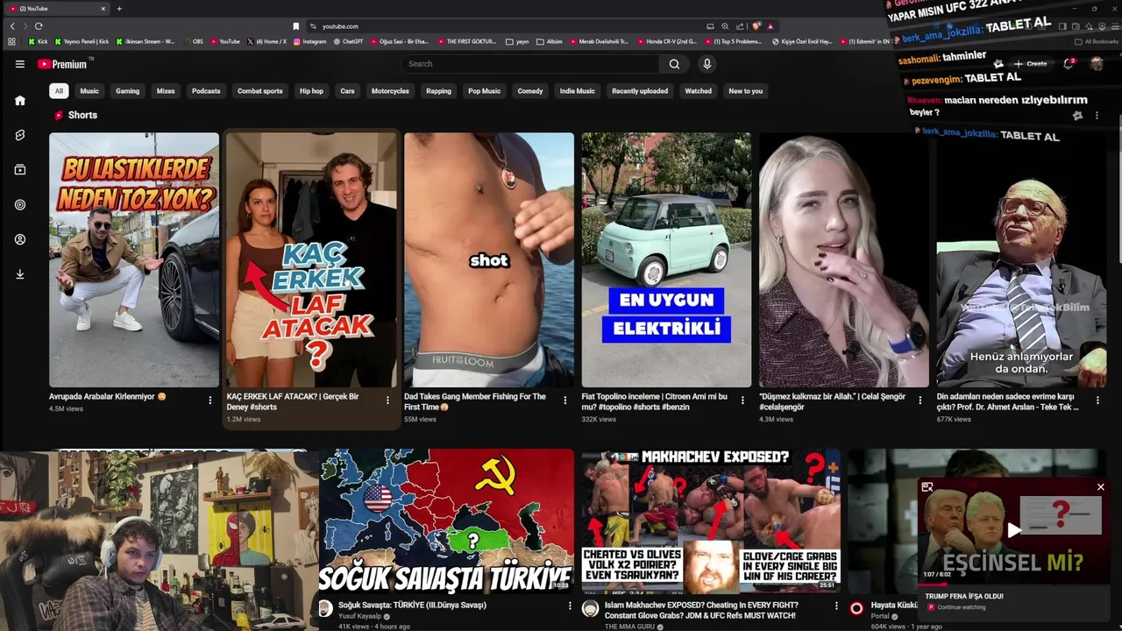
Task: Open options for Prof. Dr. Ahmet Arslan short
Action: point(1097,401)
